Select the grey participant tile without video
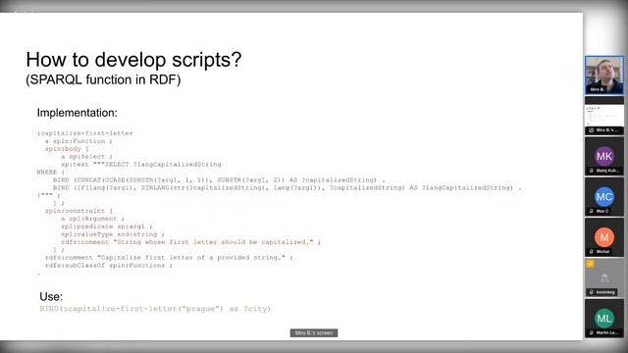 604,277
